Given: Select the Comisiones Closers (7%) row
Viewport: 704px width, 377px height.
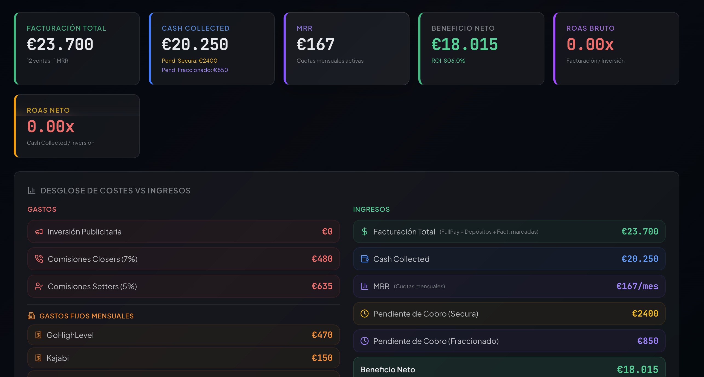Looking at the screenshot, I should click(x=184, y=259).
